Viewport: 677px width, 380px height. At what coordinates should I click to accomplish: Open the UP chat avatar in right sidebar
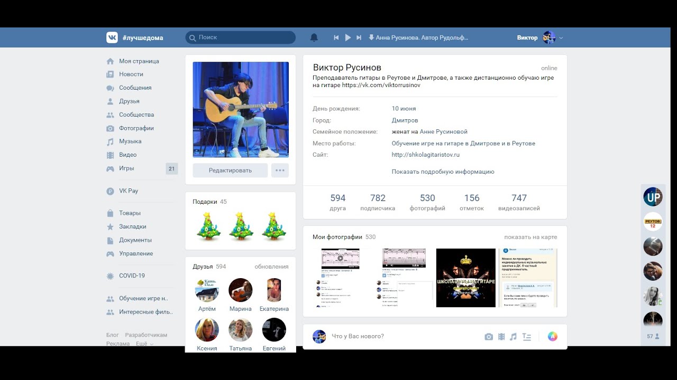653,197
